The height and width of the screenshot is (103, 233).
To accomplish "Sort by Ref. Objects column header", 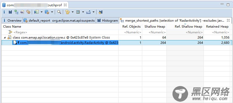I will pos(130,27).
